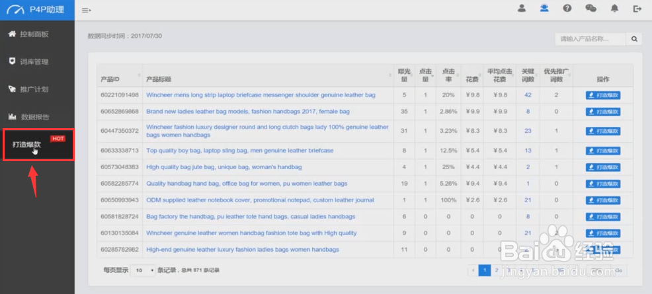Click the product name search field
Viewport: 652px width, 294px height.
pyautogui.click(x=590, y=39)
